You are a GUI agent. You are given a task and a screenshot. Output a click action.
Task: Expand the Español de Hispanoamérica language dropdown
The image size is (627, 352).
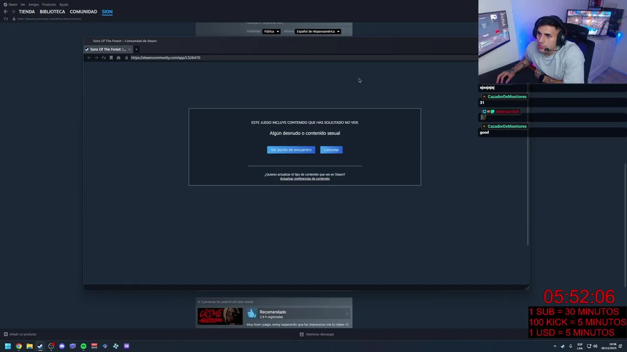pyautogui.click(x=318, y=31)
